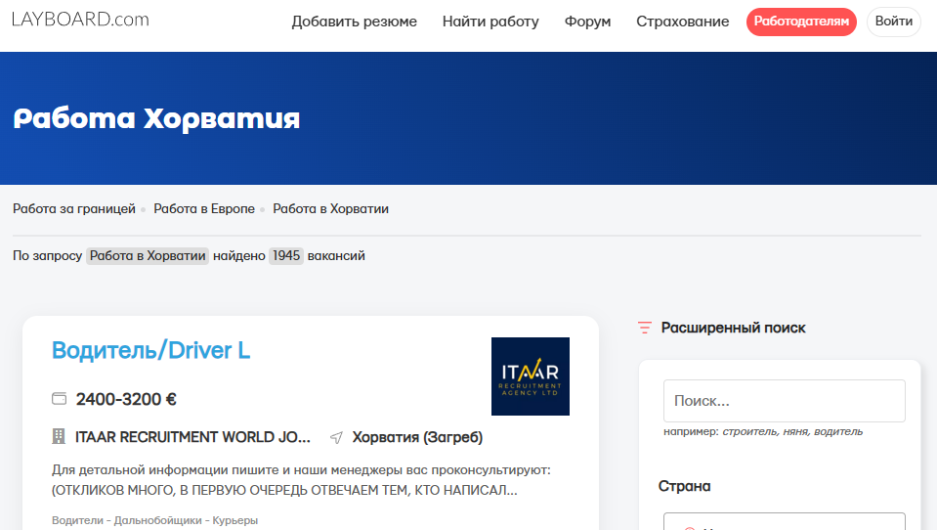Open the ITAAR RECRUITMENT WORLD JO... company link
Viewport: 937px width, 530px height.
tap(192, 437)
